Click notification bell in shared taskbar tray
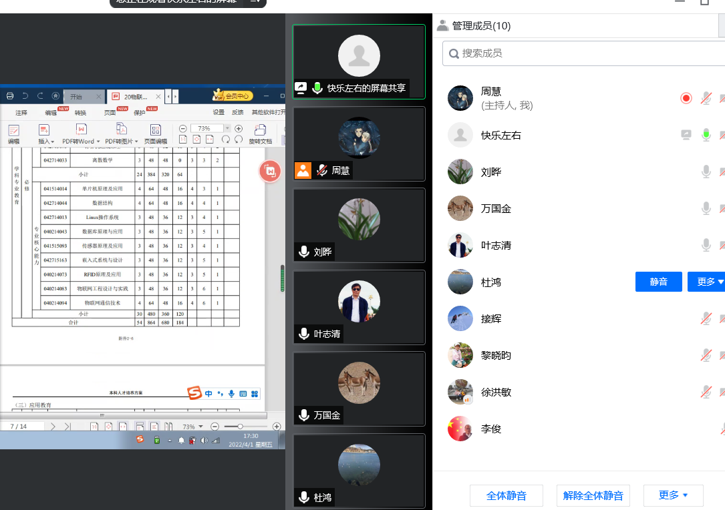 181,441
